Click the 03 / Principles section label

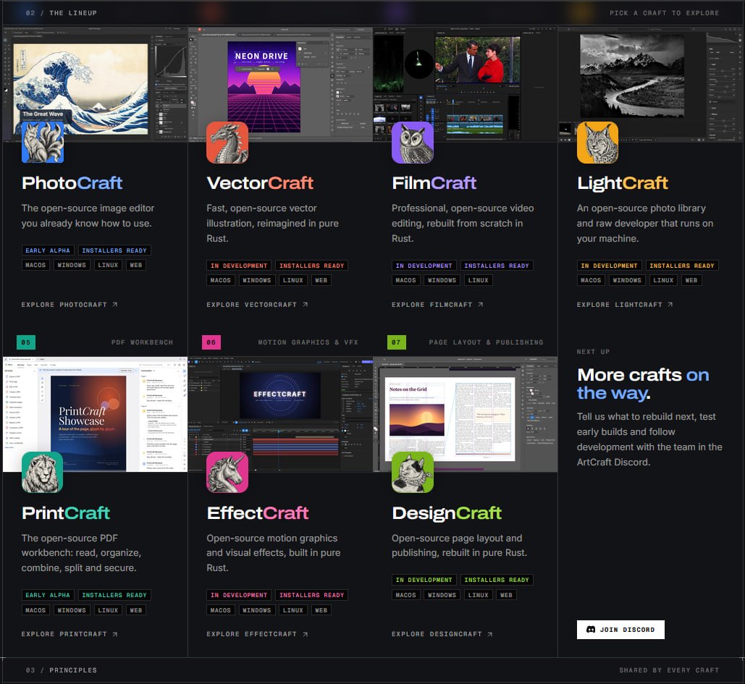62,670
